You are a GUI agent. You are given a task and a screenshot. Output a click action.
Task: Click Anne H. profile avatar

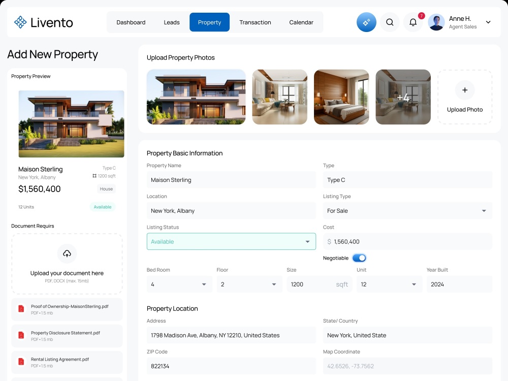436,22
